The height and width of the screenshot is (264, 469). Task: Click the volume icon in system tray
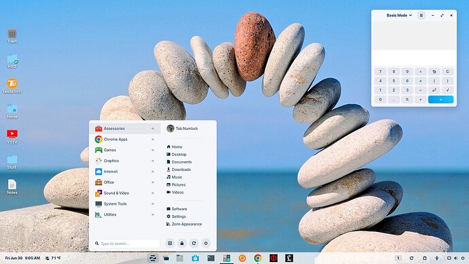tap(456, 258)
